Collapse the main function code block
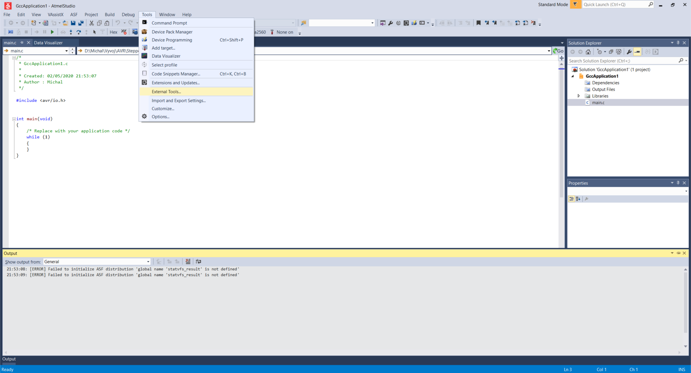This screenshot has width=691, height=373. pos(14,119)
